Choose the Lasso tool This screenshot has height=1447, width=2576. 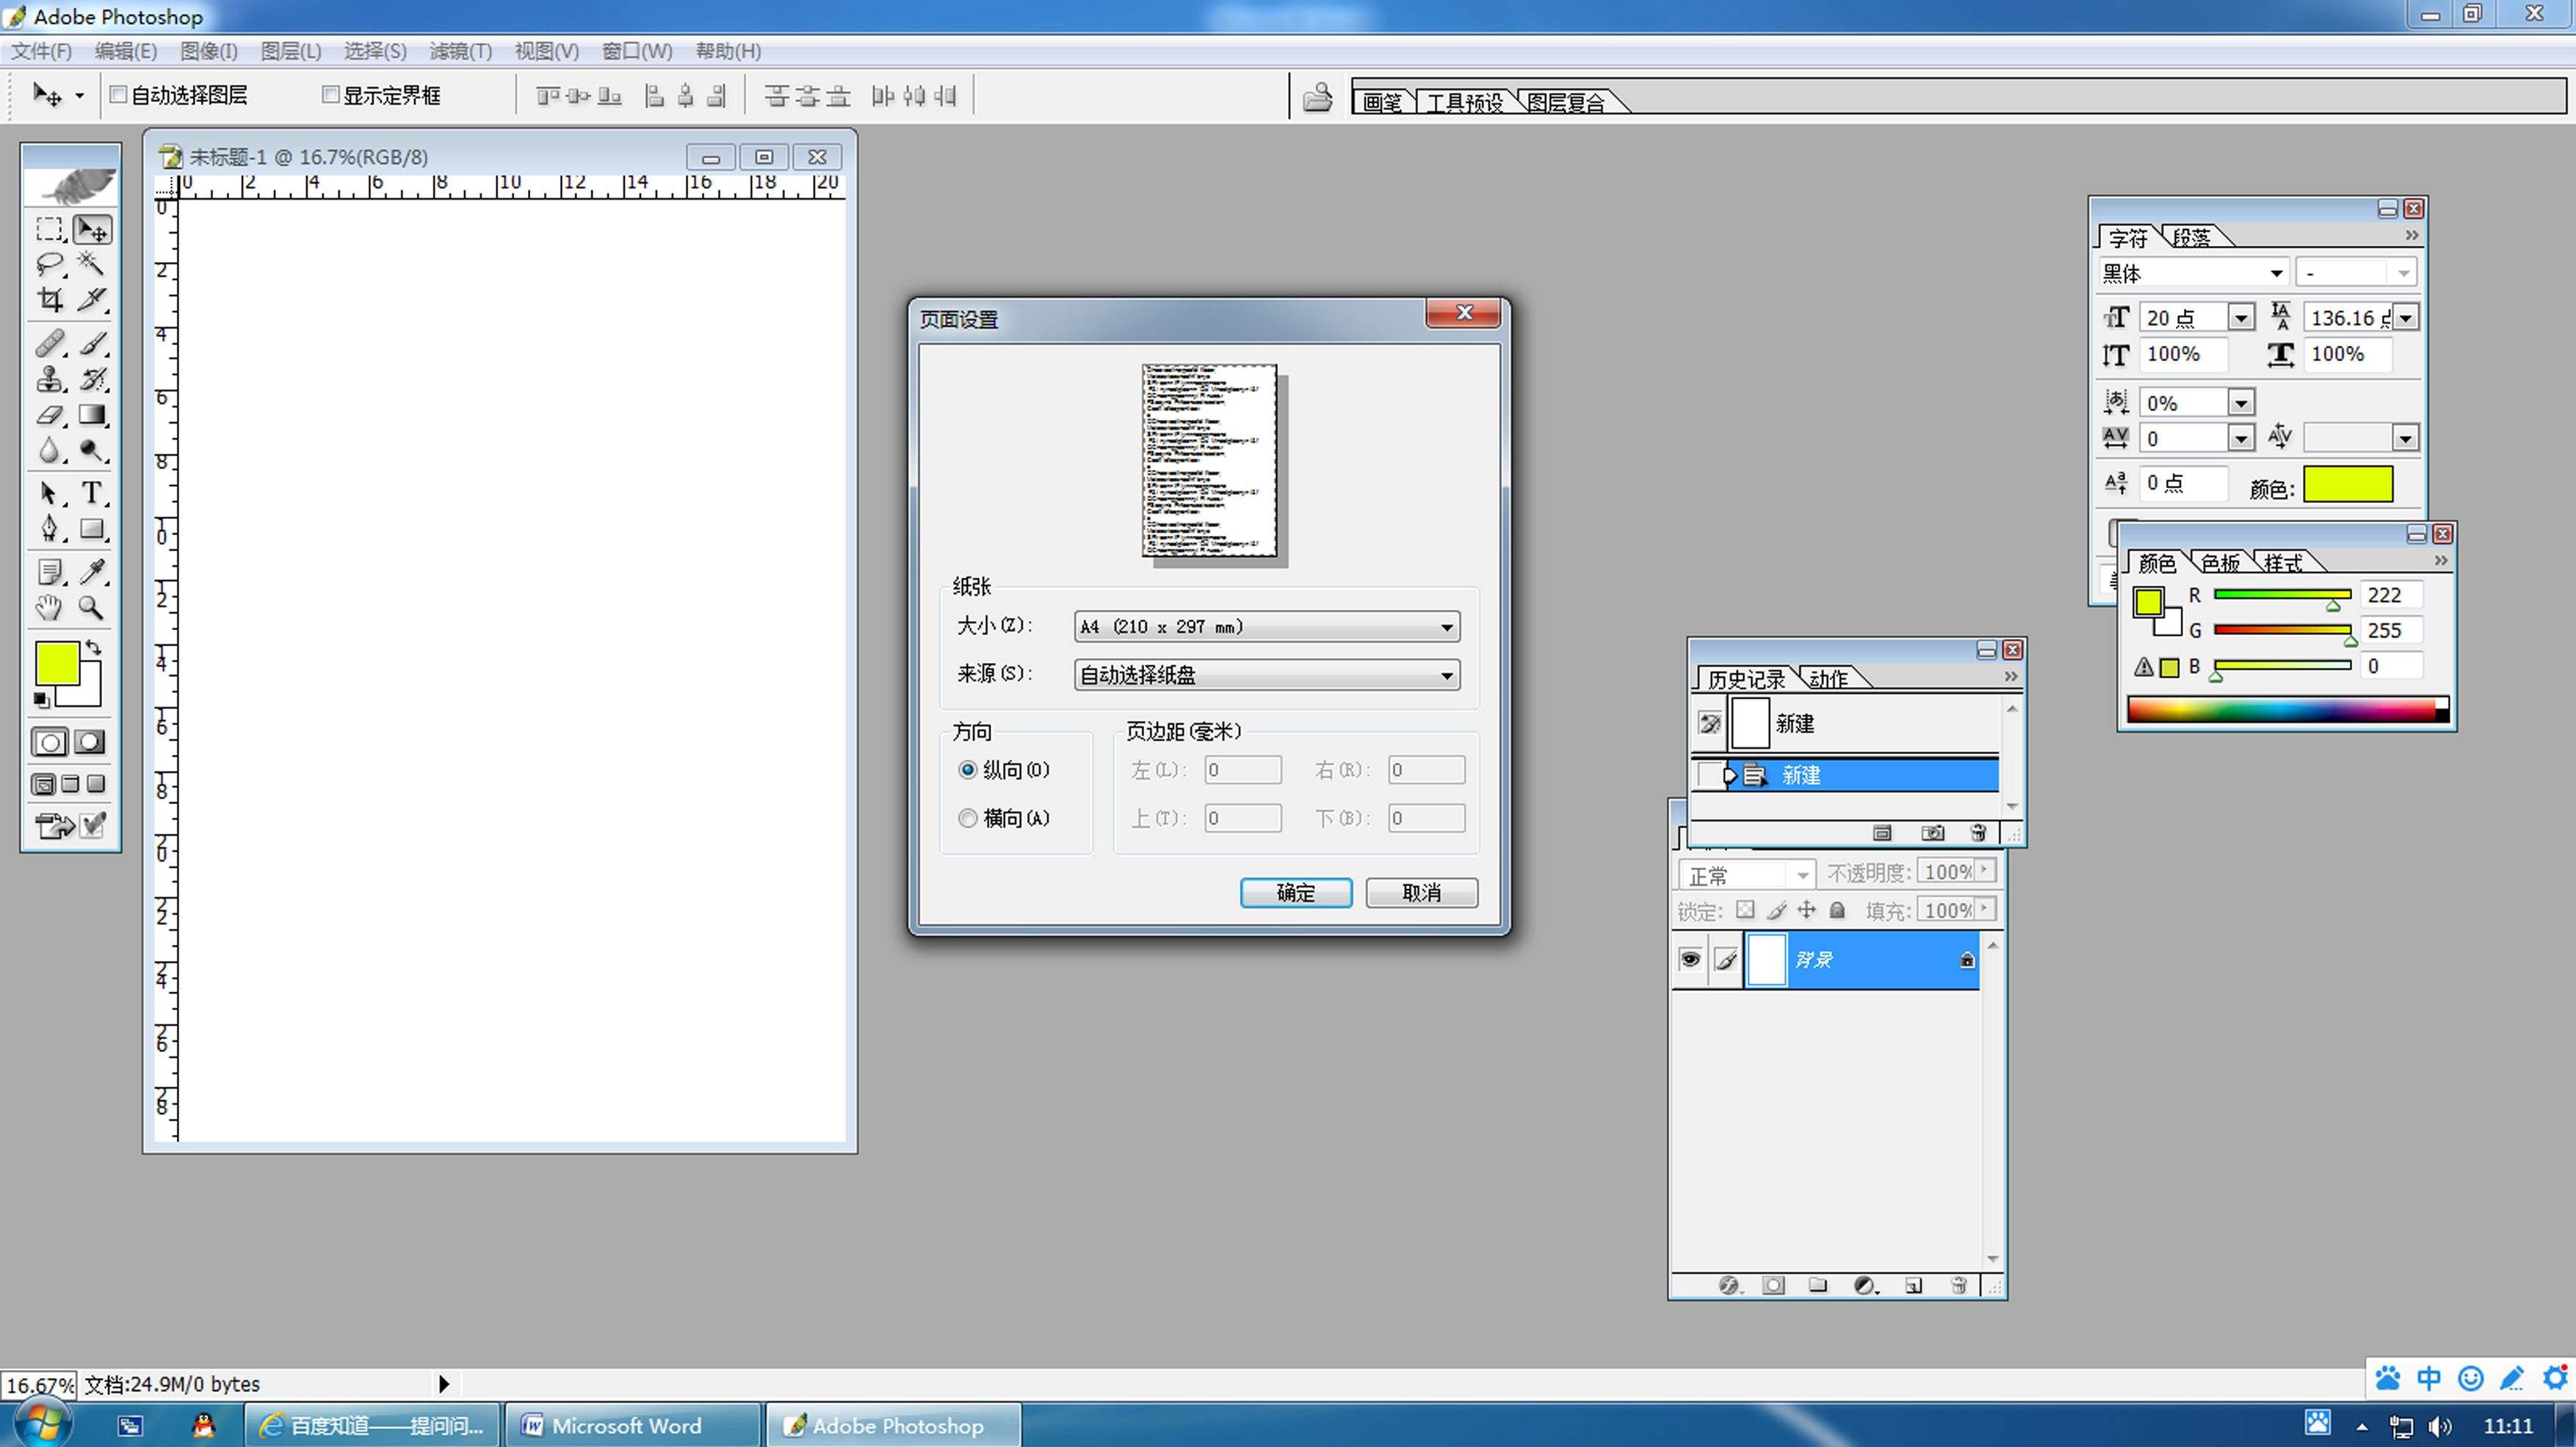(49, 263)
